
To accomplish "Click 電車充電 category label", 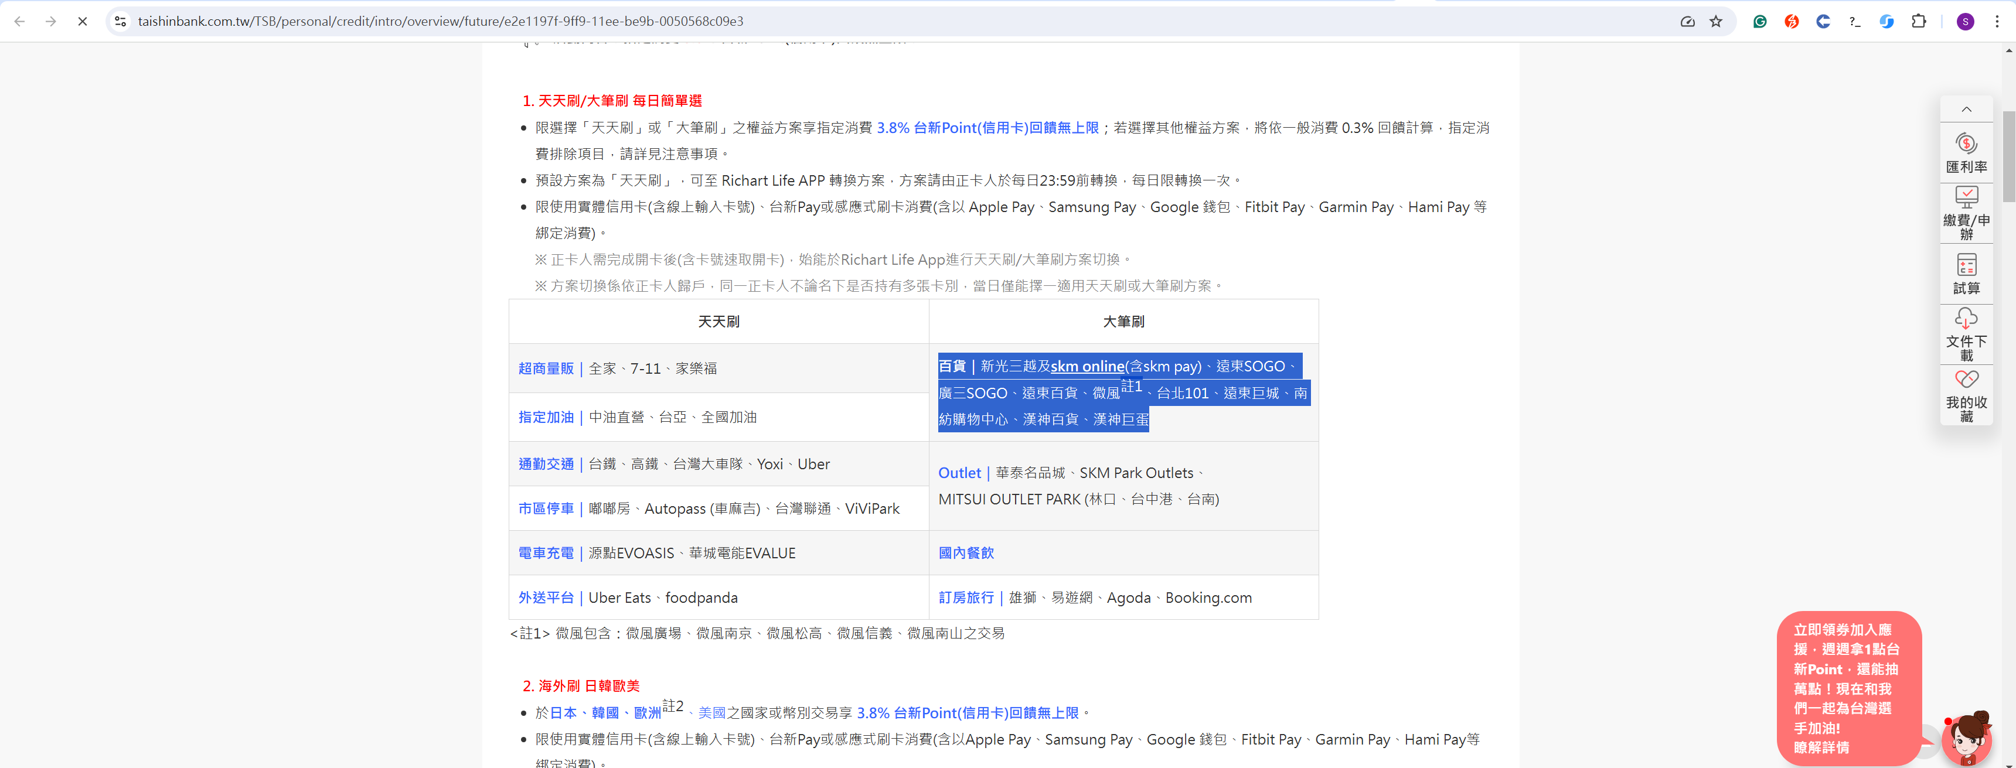I will tap(546, 553).
